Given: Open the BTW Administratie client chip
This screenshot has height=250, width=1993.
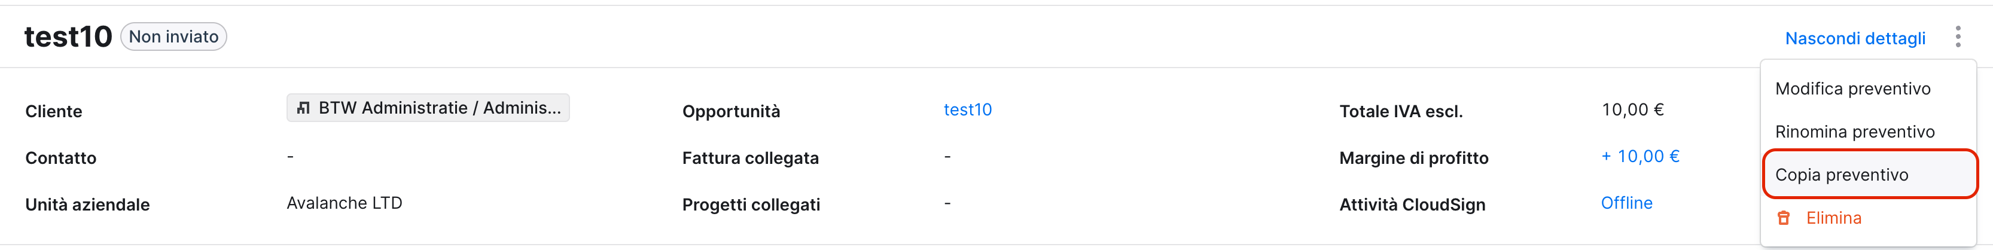Looking at the screenshot, I should pyautogui.click(x=428, y=108).
